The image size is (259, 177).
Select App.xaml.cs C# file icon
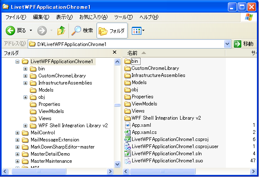128,132
